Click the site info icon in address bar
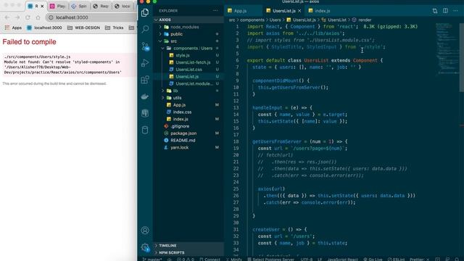This screenshot has height=261, width=464. (51, 17)
